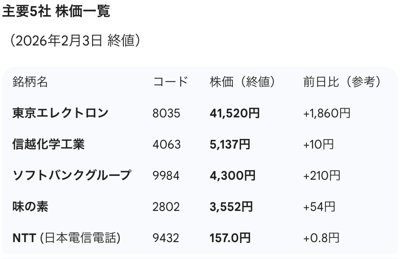Image resolution: width=412 pixels, height=259 pixels.
Task: Click the NTT (日本電信電話) row name
Action: (x=66, y=238)
